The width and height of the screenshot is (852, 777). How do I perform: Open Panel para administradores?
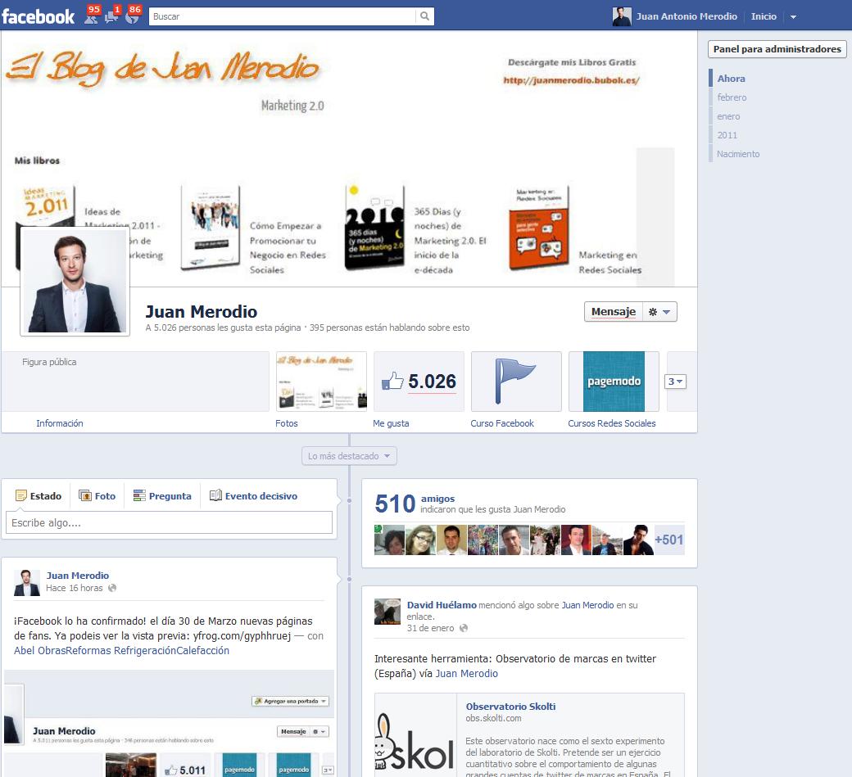click(777, 49)
